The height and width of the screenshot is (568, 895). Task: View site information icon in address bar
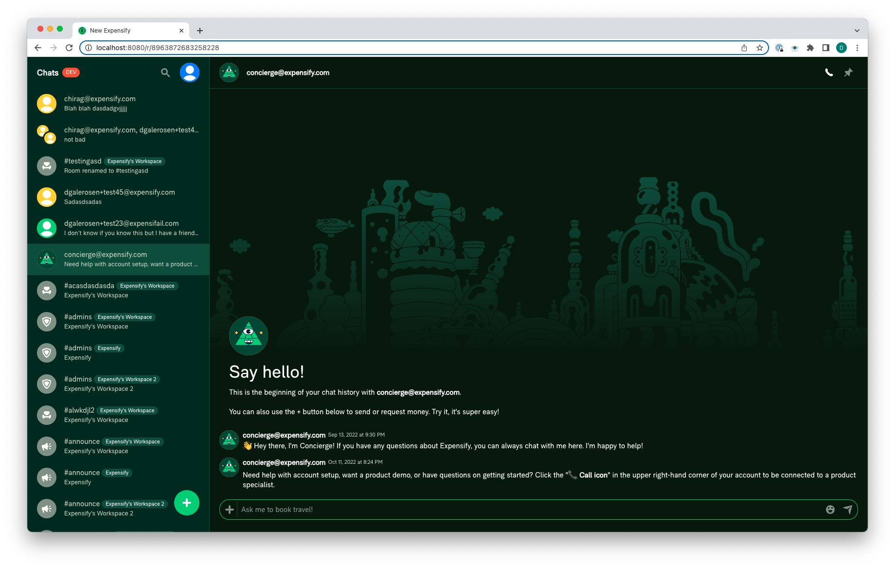click(x=89, y=48)
